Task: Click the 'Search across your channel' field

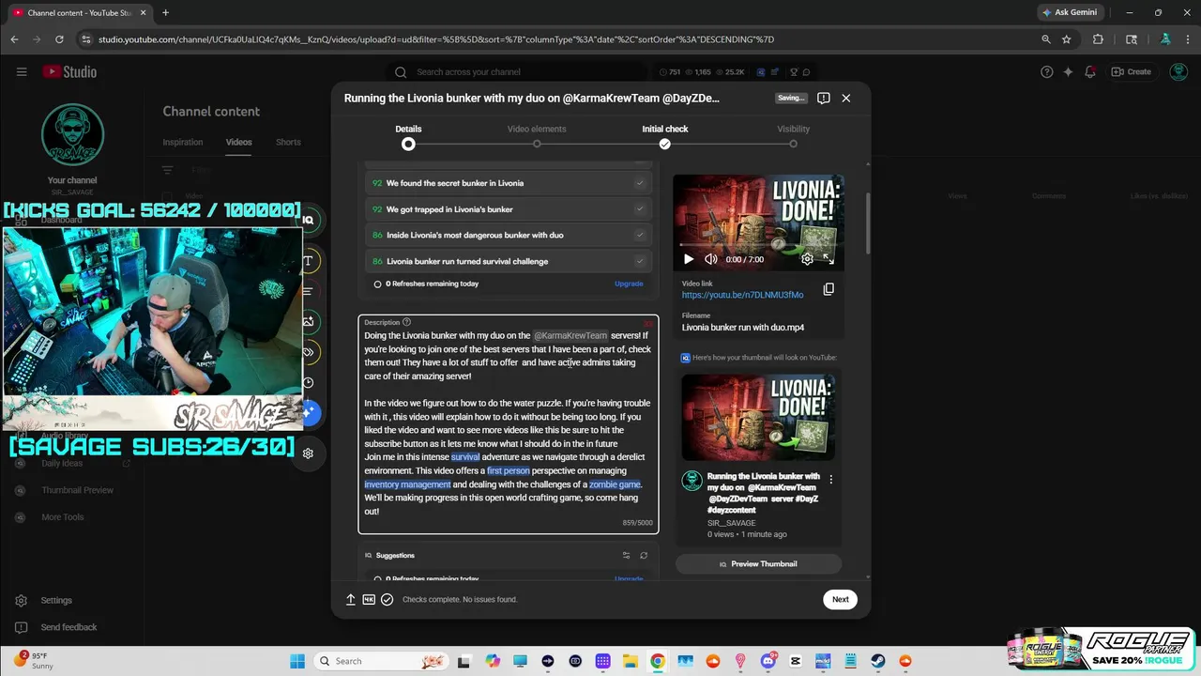Action: click(x=520, y=71)
